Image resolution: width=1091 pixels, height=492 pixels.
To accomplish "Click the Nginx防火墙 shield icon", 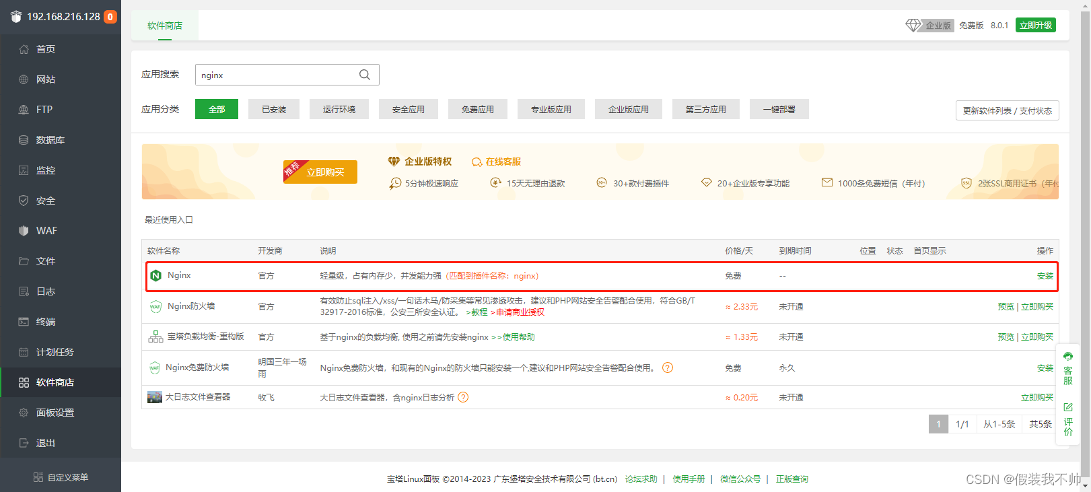I will coord(155,306).
